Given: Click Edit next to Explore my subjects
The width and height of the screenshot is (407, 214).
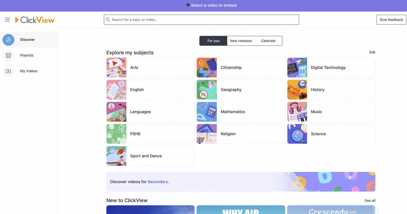Looking at the screenshot, I should 372,52.
